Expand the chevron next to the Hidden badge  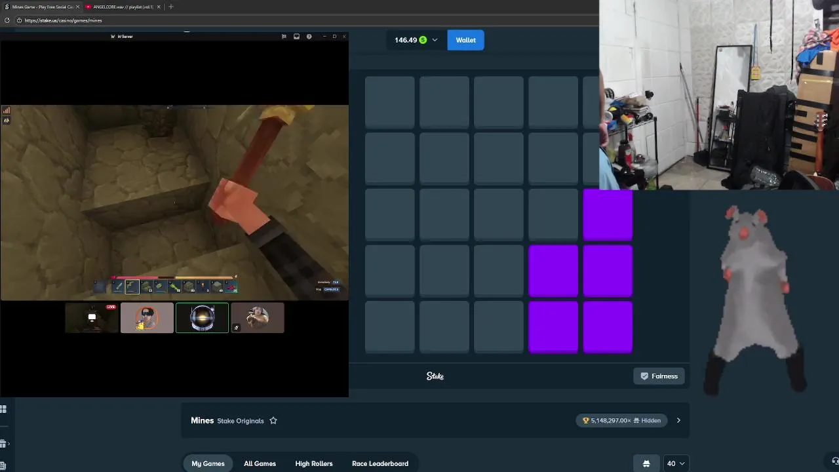click(x=678, y=421)
